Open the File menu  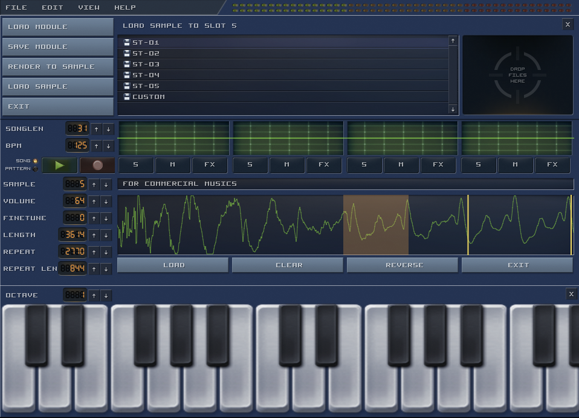pos(16,7)
